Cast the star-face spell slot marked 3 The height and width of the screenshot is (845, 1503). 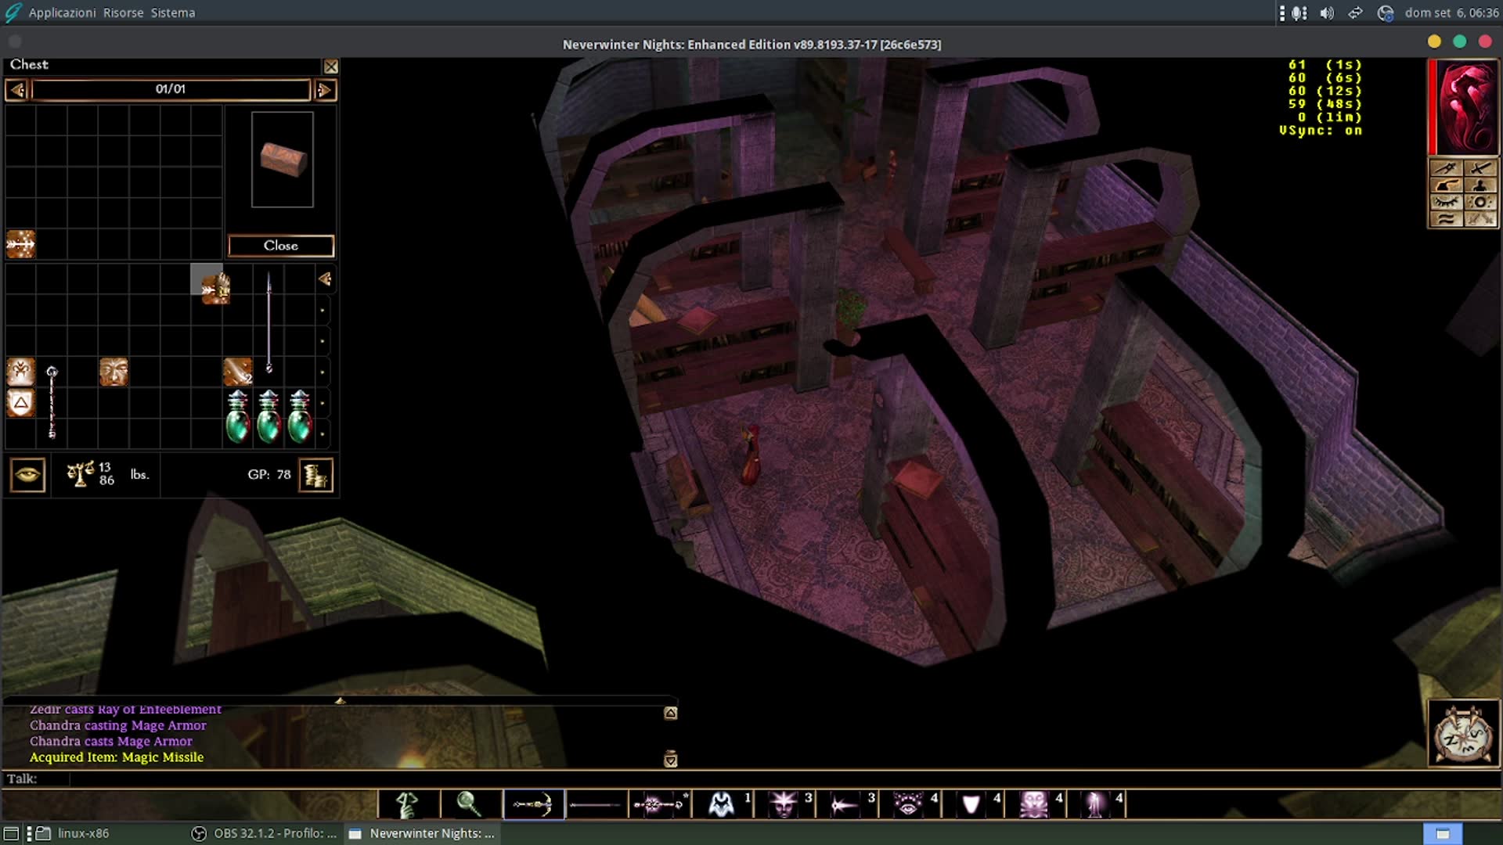pos(784,804)
